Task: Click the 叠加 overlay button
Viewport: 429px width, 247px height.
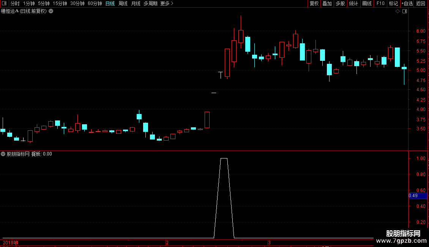Action: pos(327,3)
